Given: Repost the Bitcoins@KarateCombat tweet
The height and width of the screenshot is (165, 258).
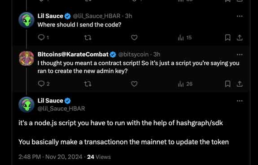Looking at the screenshot, I should [x=87, y=84].
